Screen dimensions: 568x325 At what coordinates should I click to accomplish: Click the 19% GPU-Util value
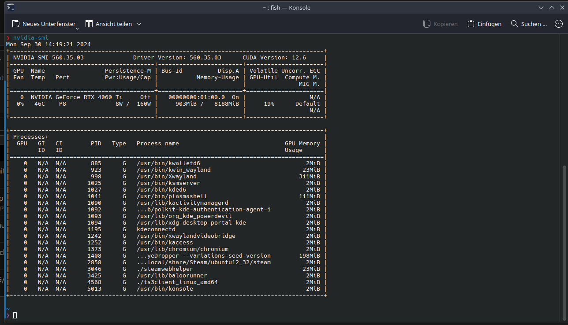(269, 104)
